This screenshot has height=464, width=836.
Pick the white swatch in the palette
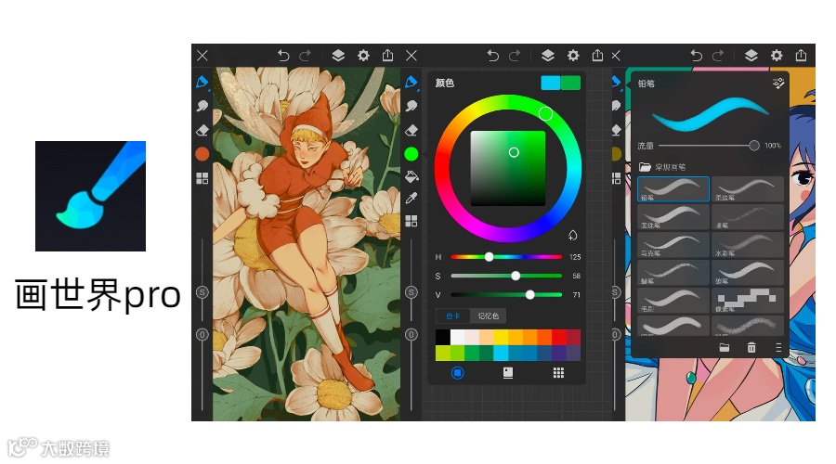(x=457, y=337)
